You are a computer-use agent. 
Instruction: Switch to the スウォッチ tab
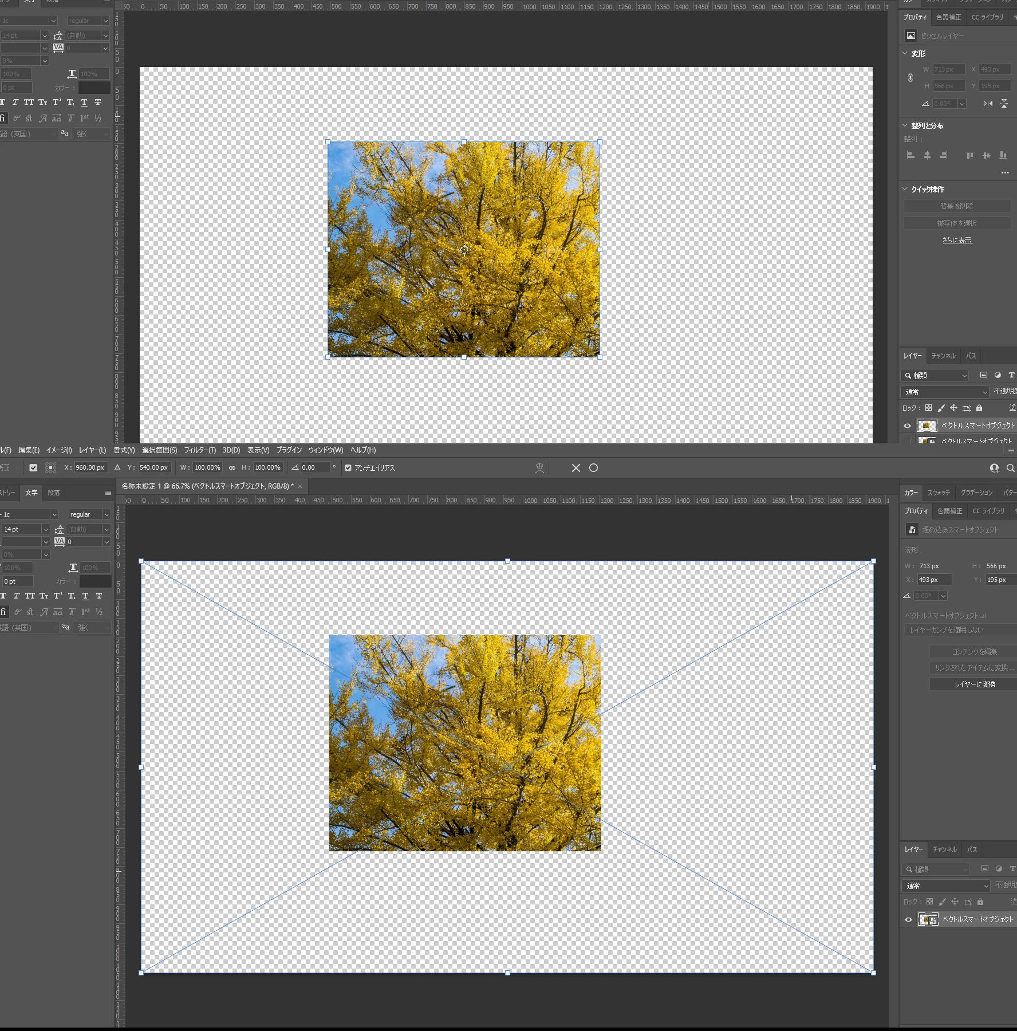(x=939, y=493)
